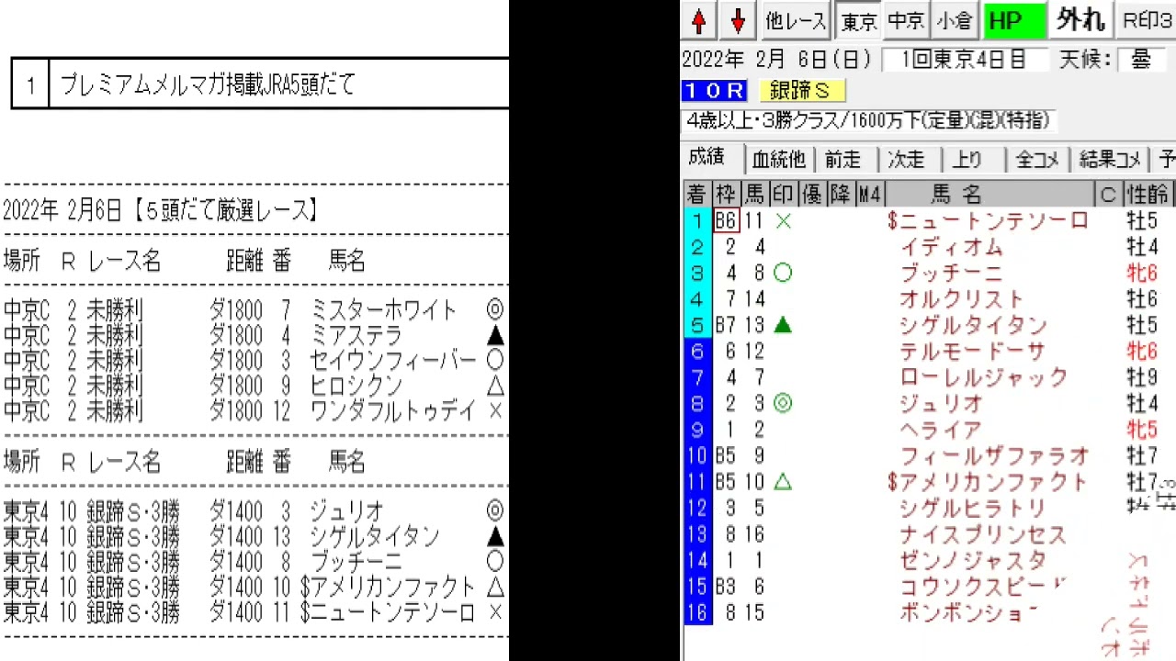Viewport: 1176px width, 661px height.
Task: Click the red down arrow button
Action: pos(737,21)
